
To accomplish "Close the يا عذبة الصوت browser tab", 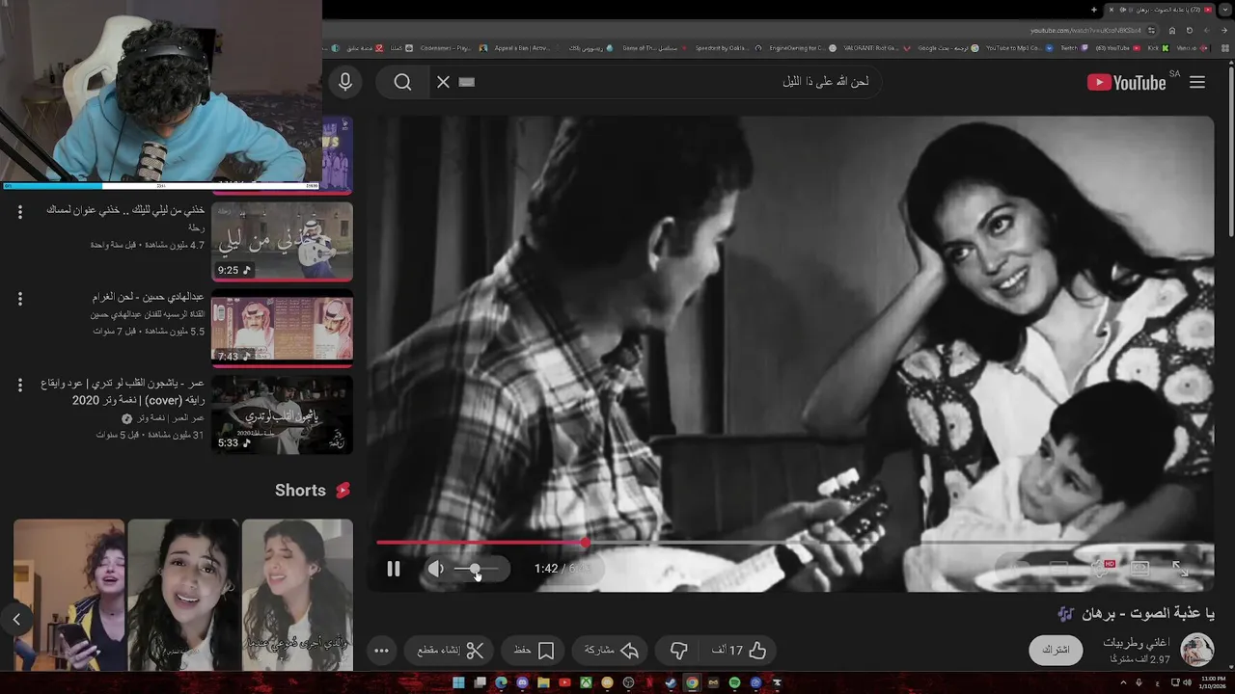I will pos(1111,10).
